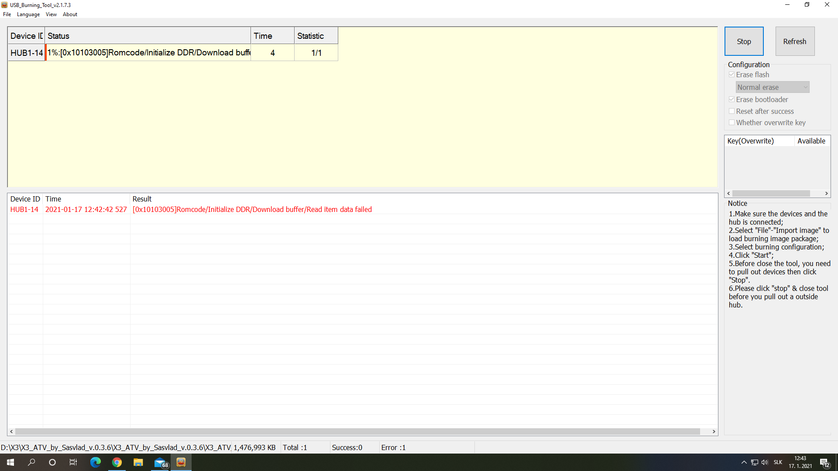Open Task View on the taskbar
The image size is (838, 471).
tap(73, 462)
